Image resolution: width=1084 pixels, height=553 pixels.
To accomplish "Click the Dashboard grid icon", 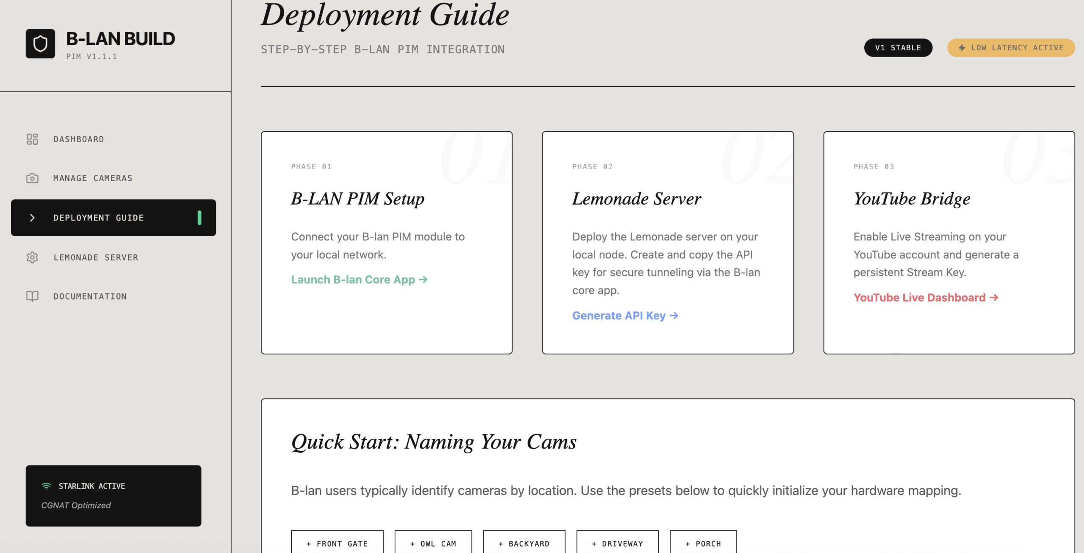I will coord(32,139).
